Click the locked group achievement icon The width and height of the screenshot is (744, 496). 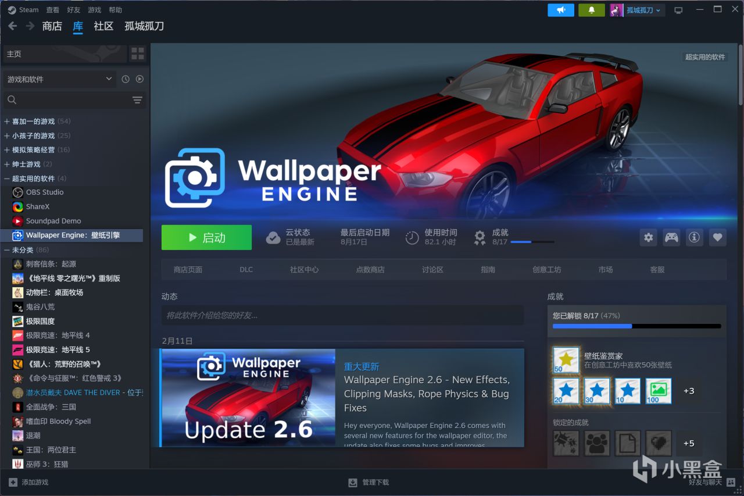tap(596, 443)
